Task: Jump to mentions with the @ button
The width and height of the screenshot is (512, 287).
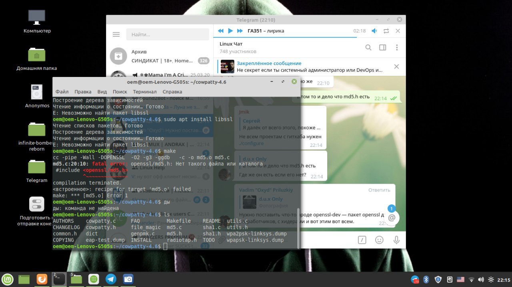Action: (392, 218)
